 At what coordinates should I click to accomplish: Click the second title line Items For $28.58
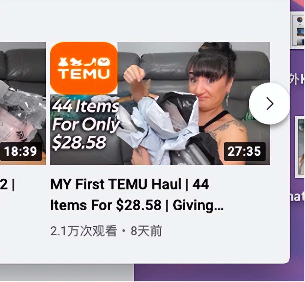point(106,205)
